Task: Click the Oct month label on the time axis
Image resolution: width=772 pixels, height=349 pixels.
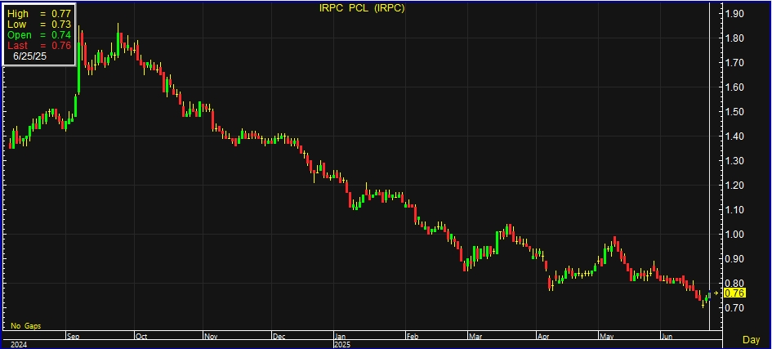Action: [x=141, y=337]
